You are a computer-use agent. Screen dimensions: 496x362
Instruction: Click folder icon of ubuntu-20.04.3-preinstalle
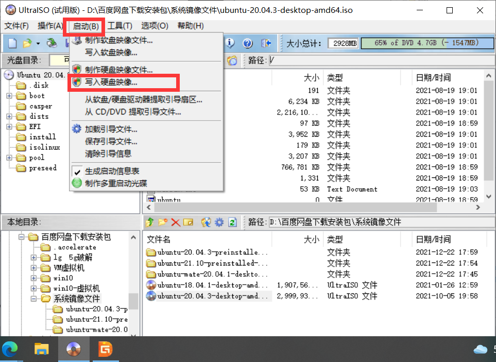(x=151, y=252)
